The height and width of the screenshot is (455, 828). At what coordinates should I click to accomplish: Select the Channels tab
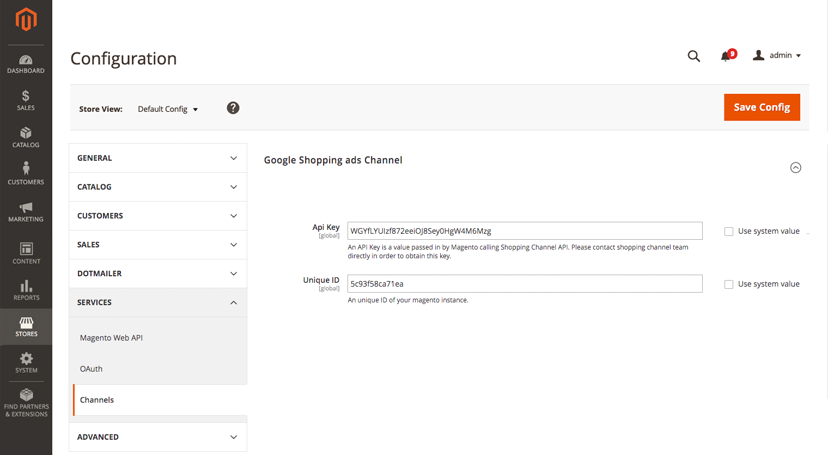(97, 400)
